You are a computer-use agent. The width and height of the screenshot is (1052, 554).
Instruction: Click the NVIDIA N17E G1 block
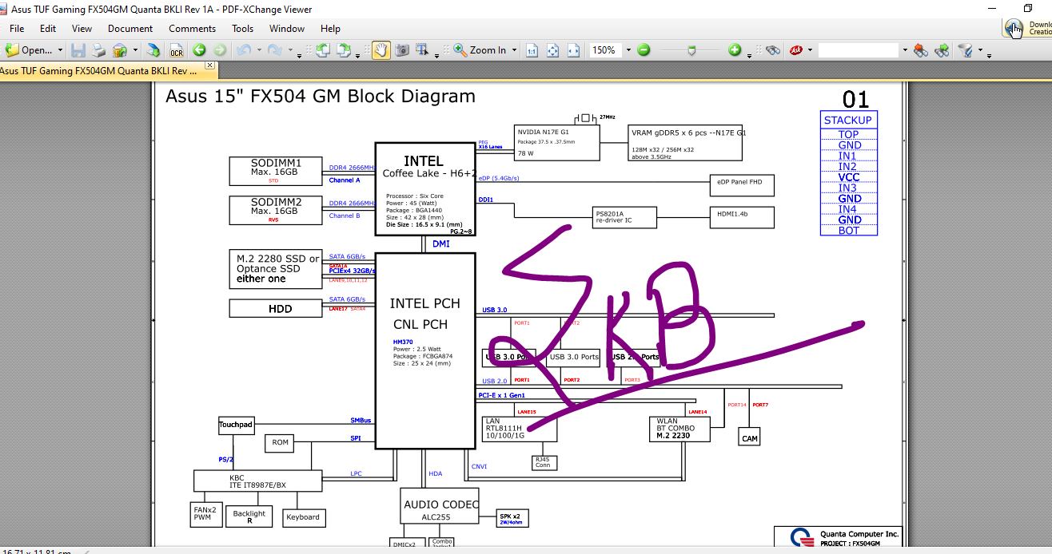coord(556,143)
